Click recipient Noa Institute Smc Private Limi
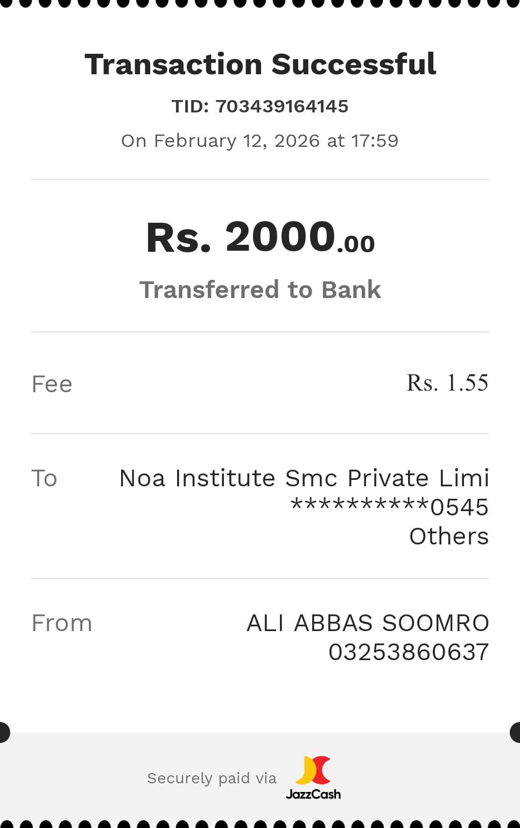The height and width of the screenshot is (828, 520). 304,478
